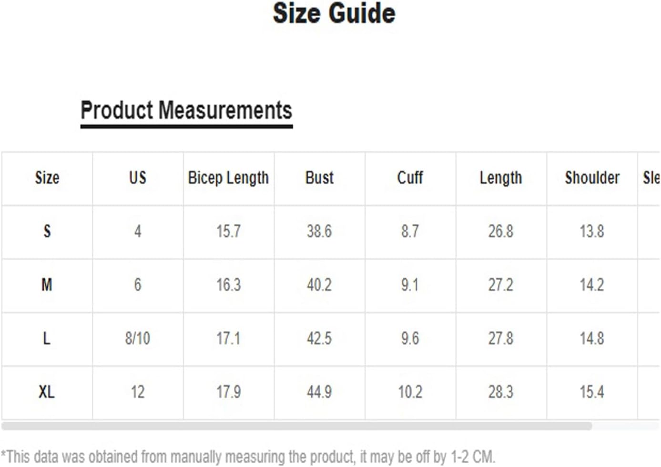Screen dimensions: 661x467
Task: Select the L size row label
Action: click(x=47, y=339)
